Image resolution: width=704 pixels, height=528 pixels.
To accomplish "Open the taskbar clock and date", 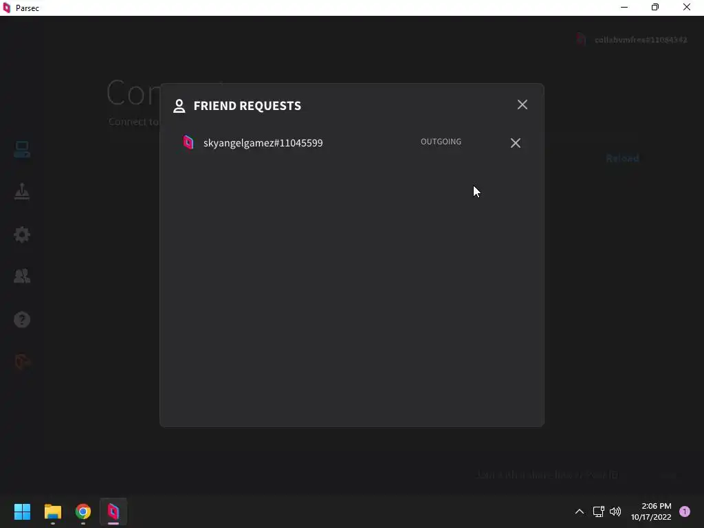I will (x=651, y=511).
